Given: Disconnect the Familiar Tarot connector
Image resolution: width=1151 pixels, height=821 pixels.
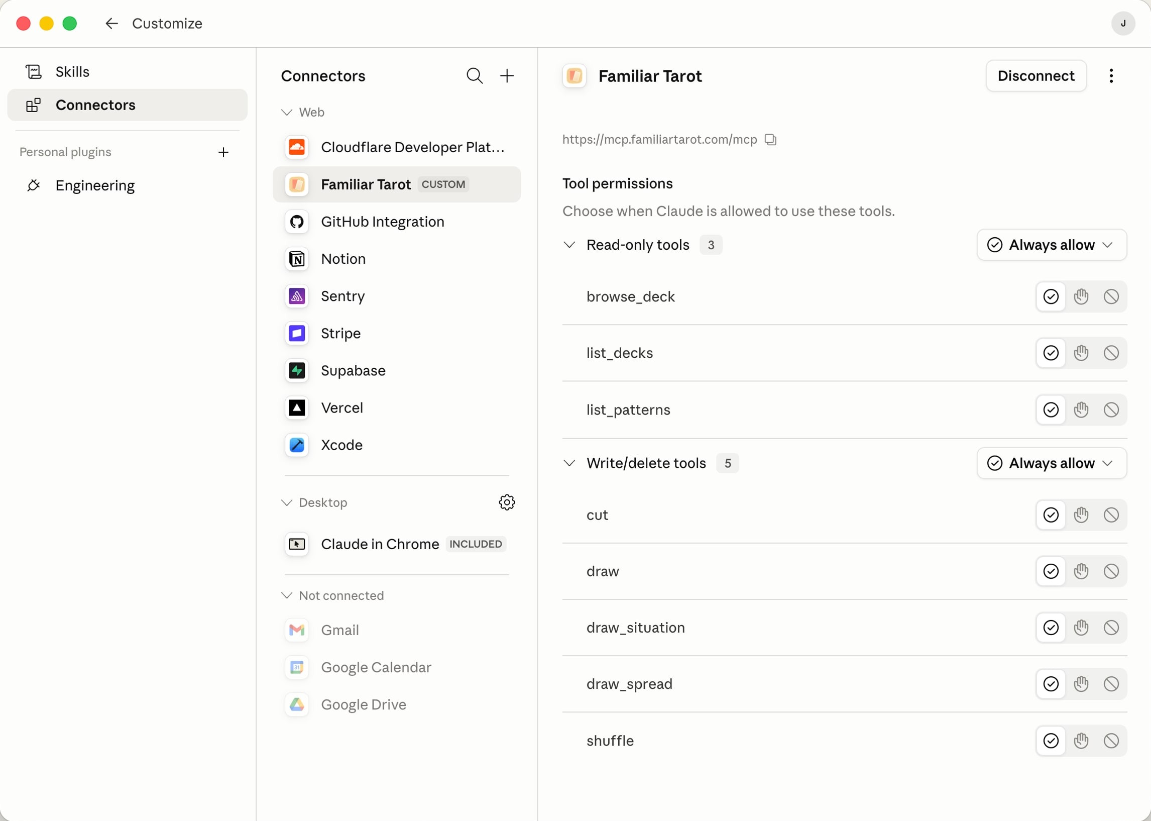Looking at the screenshot, I should pos(1036,76).
